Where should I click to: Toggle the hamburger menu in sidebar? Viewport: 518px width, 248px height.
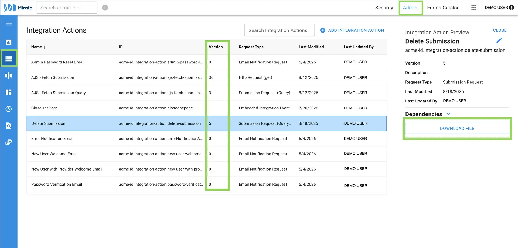click(x=9, y=24)
